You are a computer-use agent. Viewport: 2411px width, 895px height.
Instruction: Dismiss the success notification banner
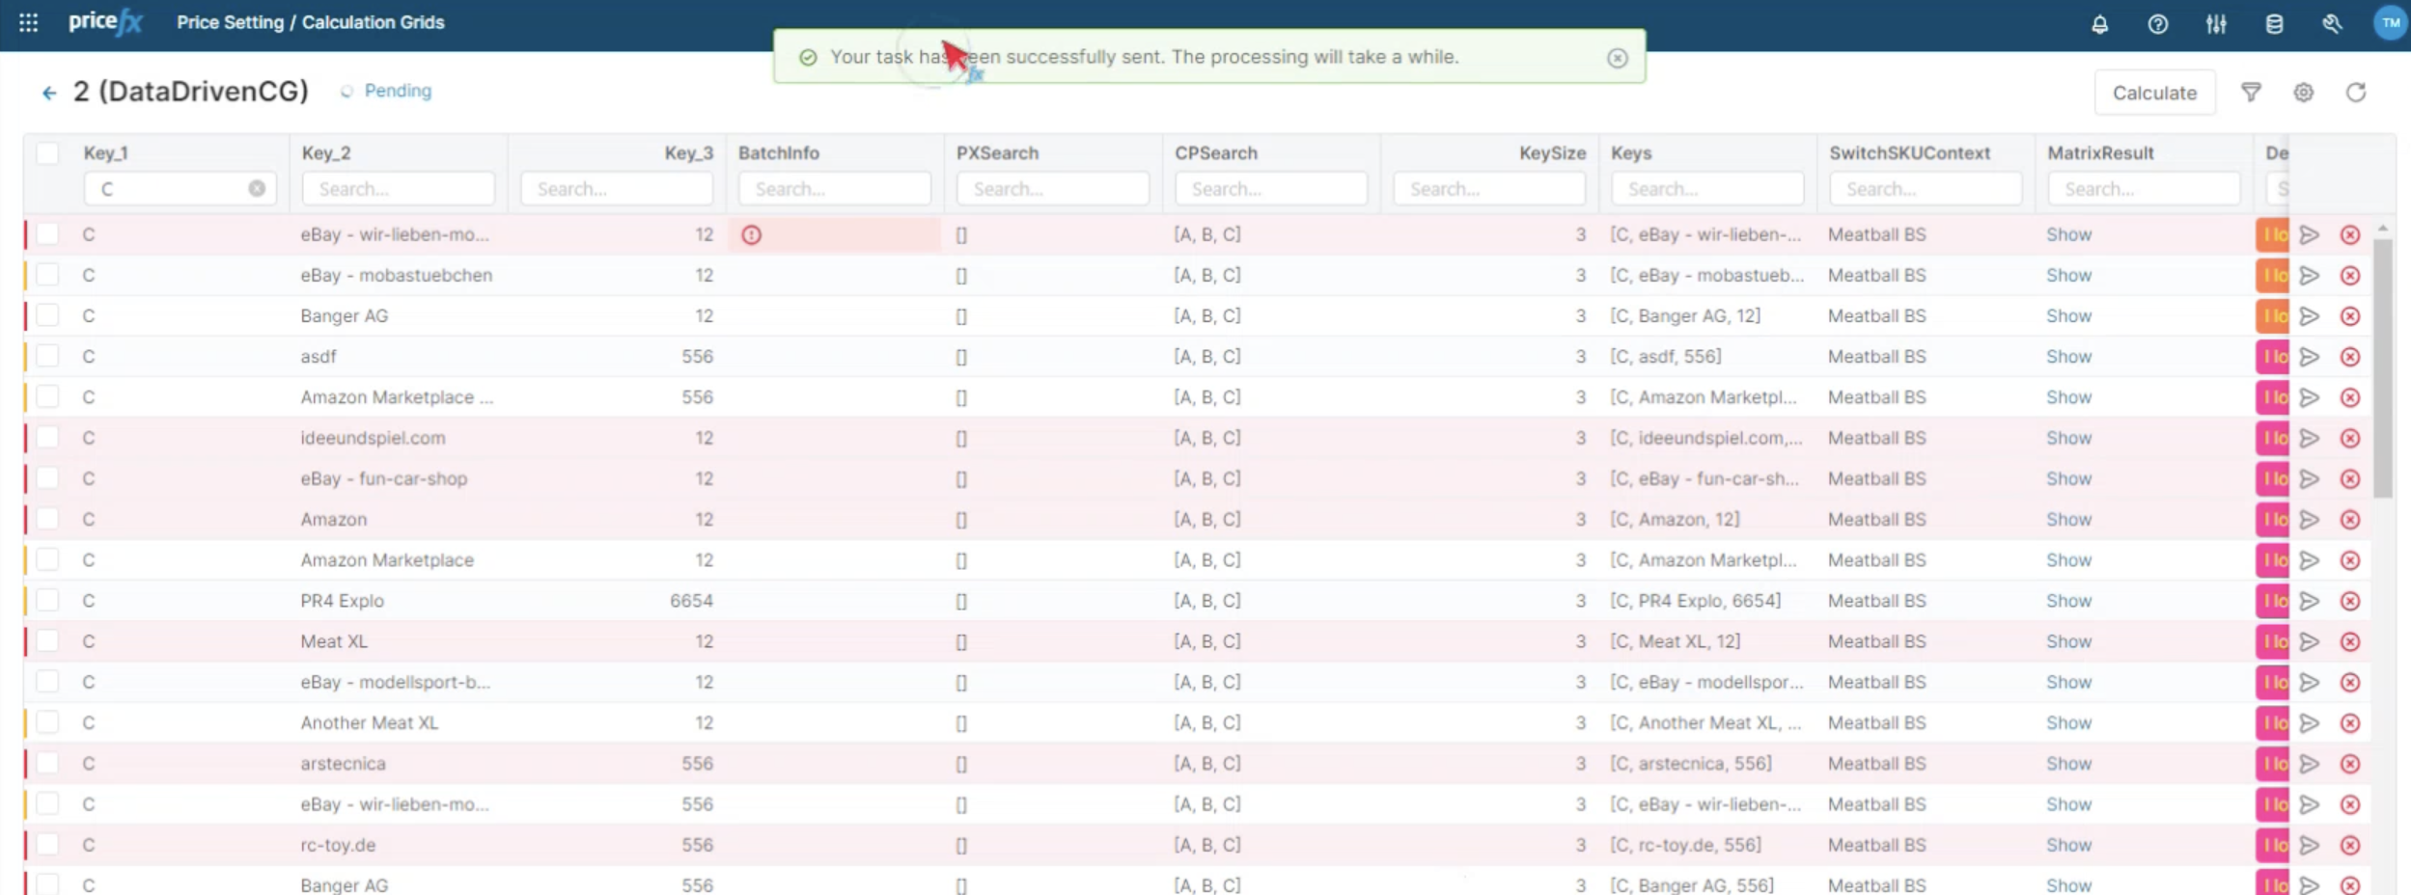click(1618, 58)
